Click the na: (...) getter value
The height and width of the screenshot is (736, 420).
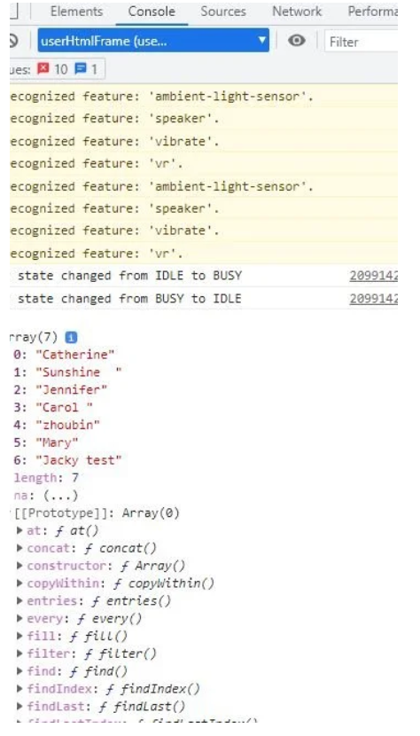(x=60, y=495)
